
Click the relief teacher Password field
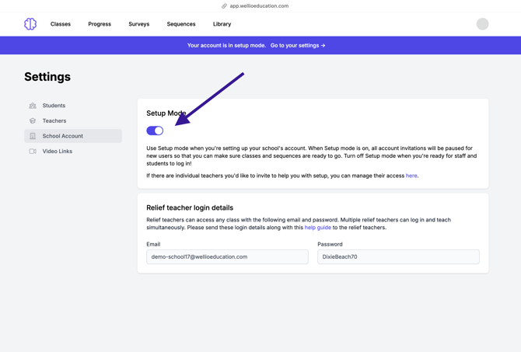[x=398, y=256]
